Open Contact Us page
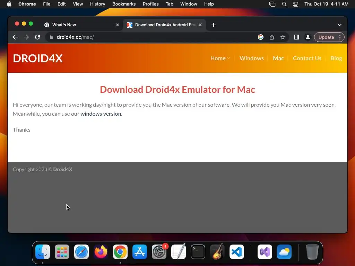 tap(307, 58)
